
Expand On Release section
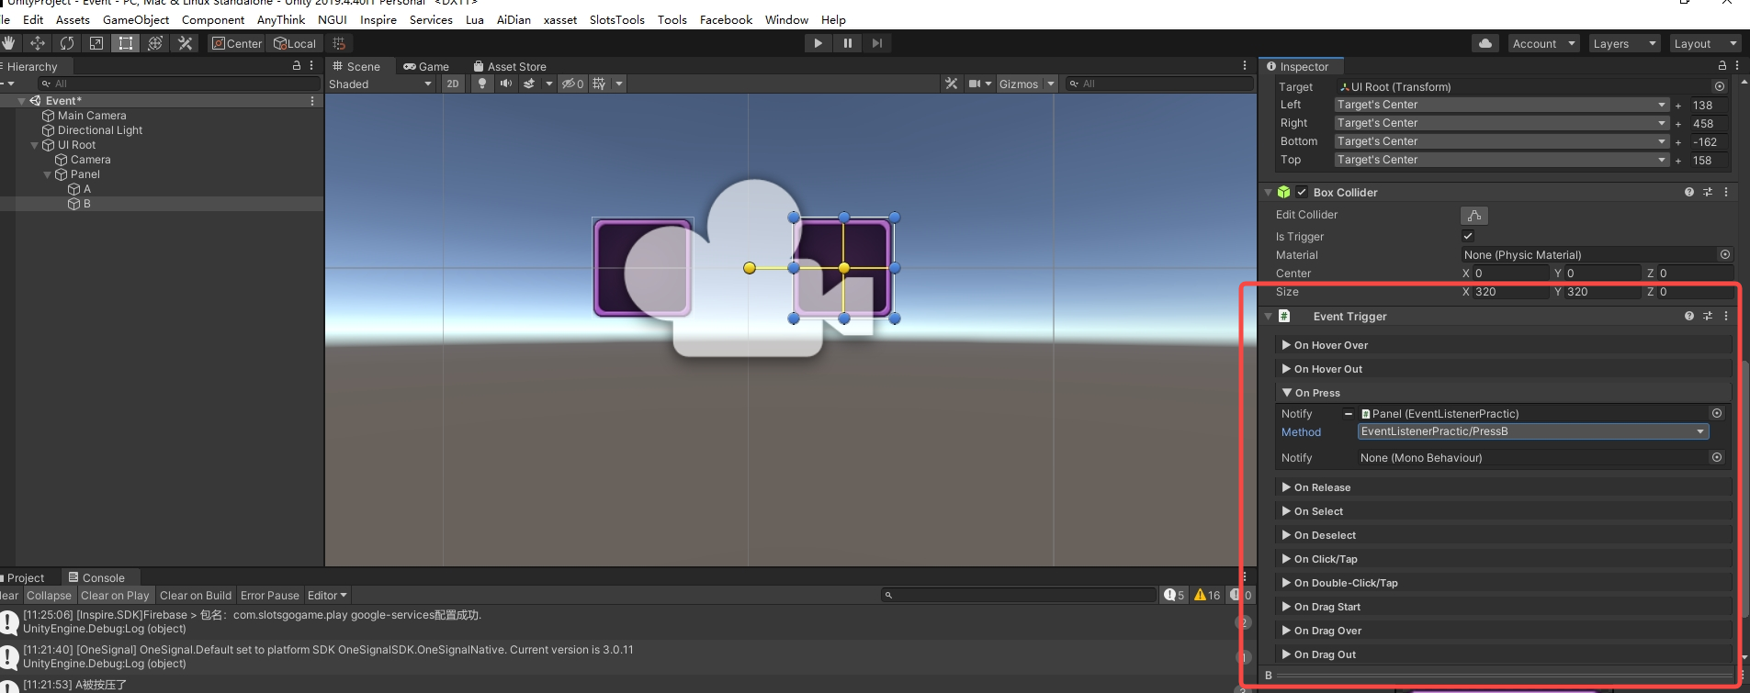point(1504,487)
